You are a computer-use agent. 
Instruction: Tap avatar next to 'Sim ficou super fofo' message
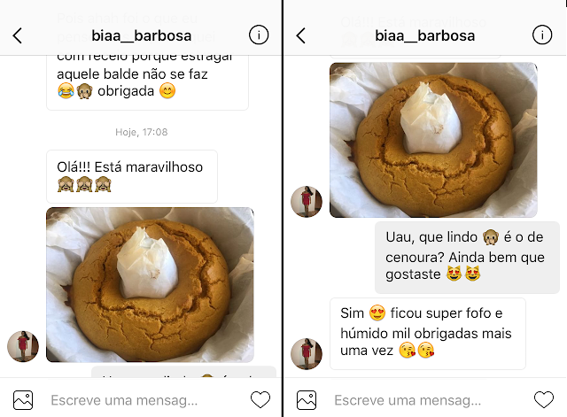click(x=307, y=354)
